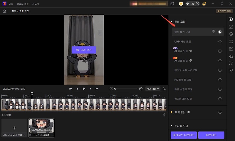Click the shopping cart icon
The width and height of the screenshot is (235, 141).
click(181, 4)
